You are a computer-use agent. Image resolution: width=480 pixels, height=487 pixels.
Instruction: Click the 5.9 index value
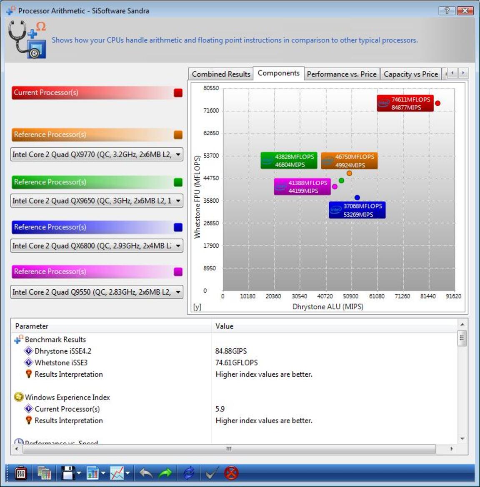(220, 409)
